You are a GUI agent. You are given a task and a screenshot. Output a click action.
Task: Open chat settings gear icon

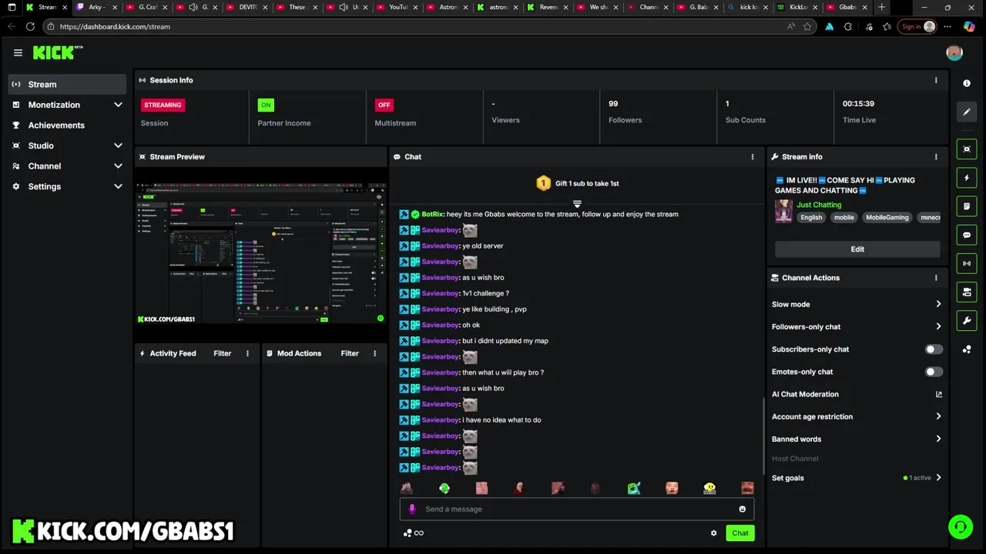point(713,533)
